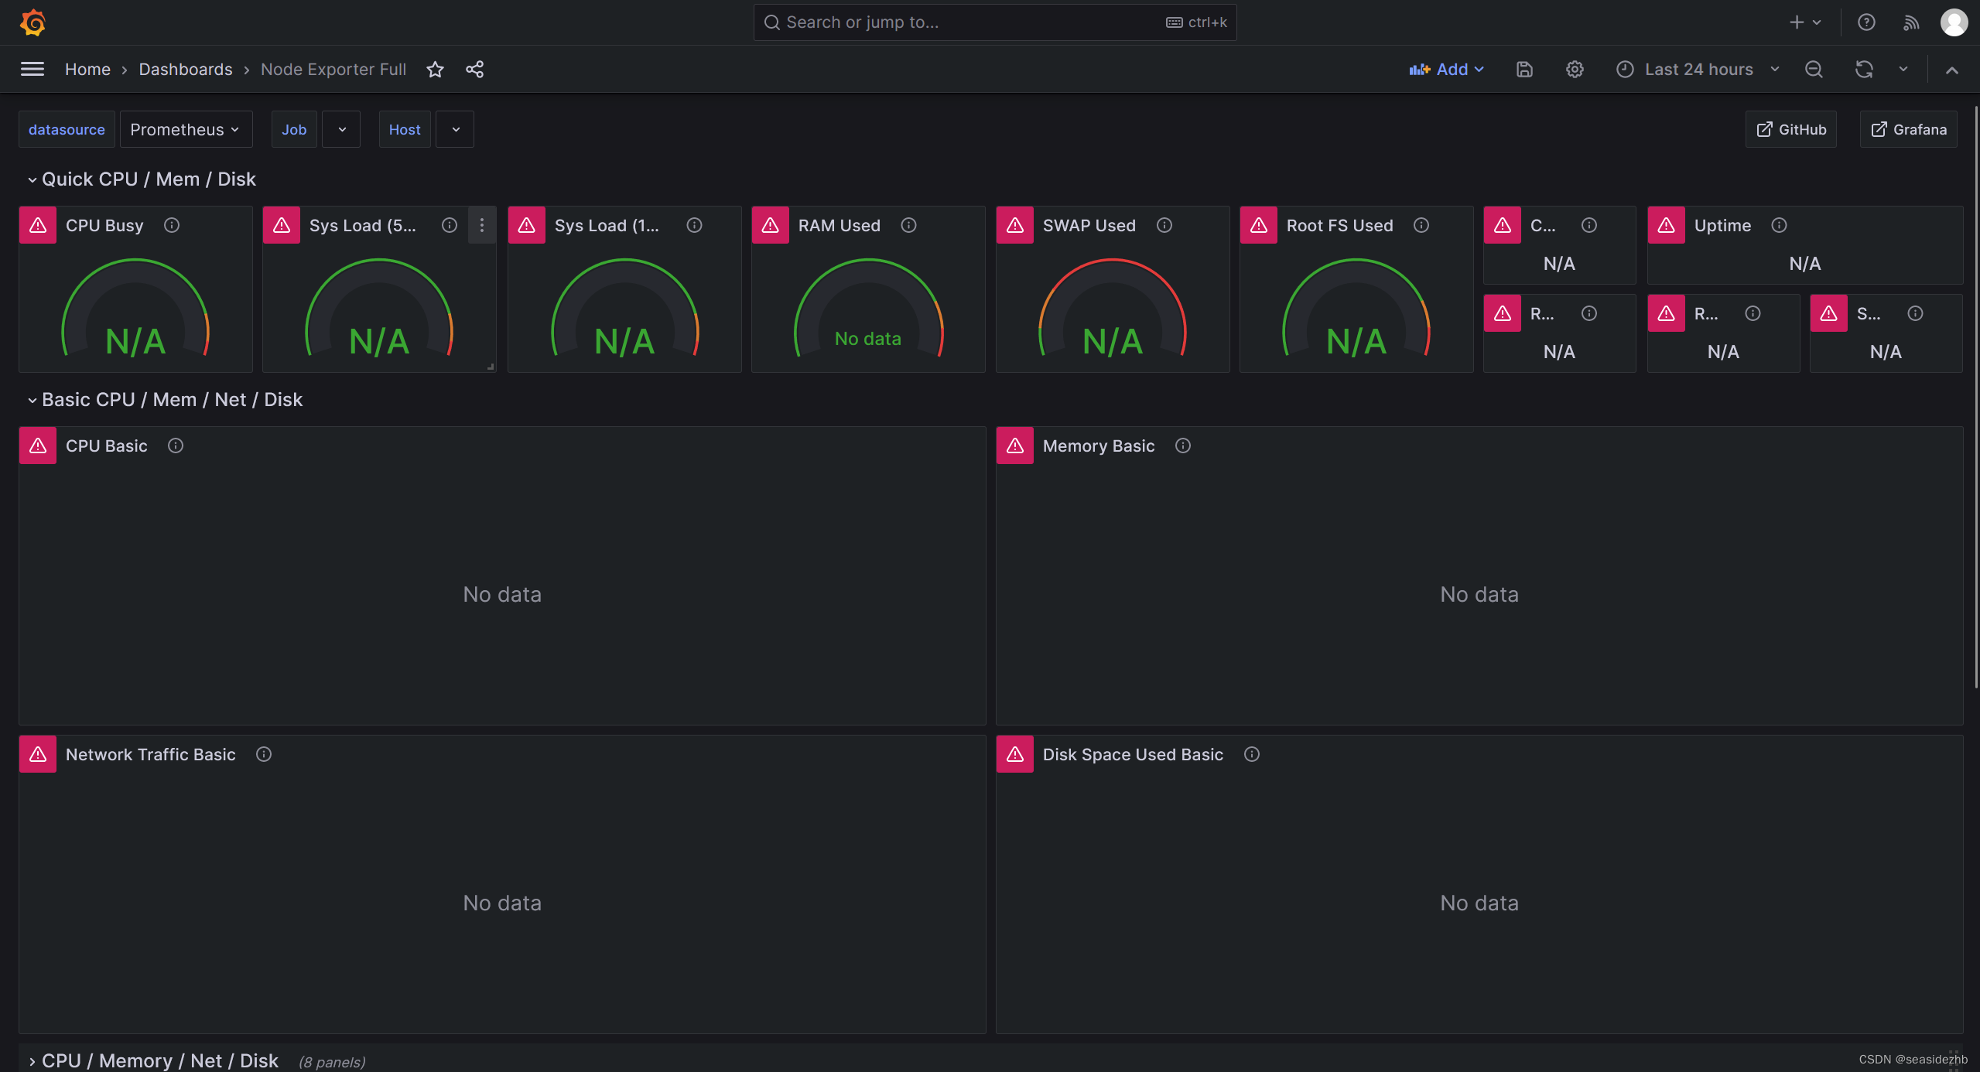Open help question mark menu
The height and width of the screenshot is (1072, 1980).
1866,22
